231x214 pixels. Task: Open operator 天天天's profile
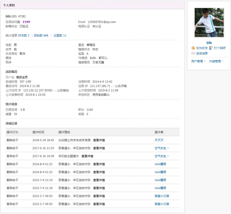159,140
